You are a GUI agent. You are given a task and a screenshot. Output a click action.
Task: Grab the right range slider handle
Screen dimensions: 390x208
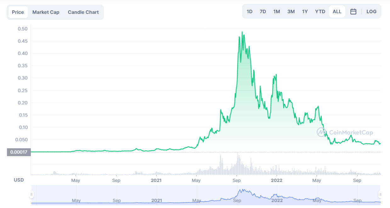(380, 195)
